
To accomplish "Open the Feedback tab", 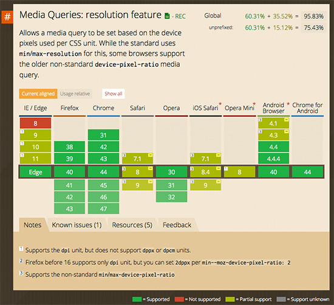I will pyautogui.click(x=177, y=225).
